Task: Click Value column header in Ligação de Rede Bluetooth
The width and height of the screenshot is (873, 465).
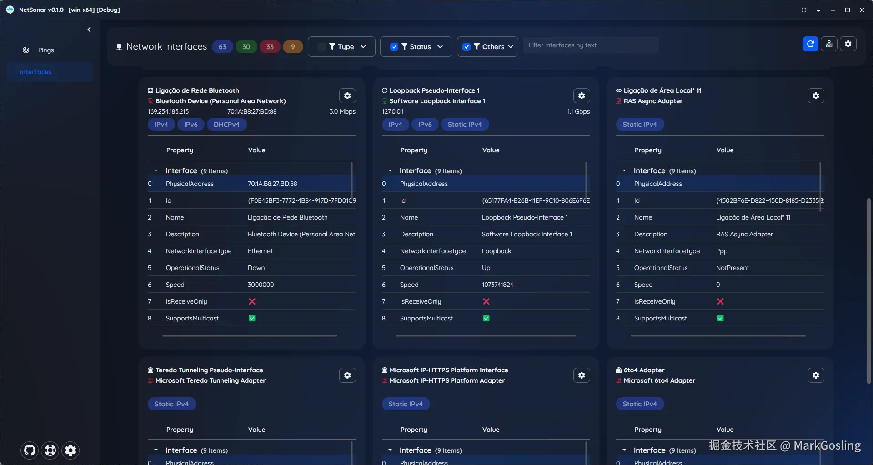Action: [x=257, y=150]
